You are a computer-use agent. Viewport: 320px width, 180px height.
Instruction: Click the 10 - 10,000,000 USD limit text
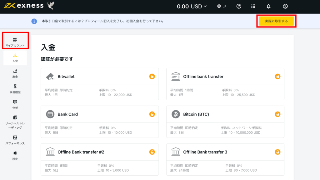coord(244,133)
